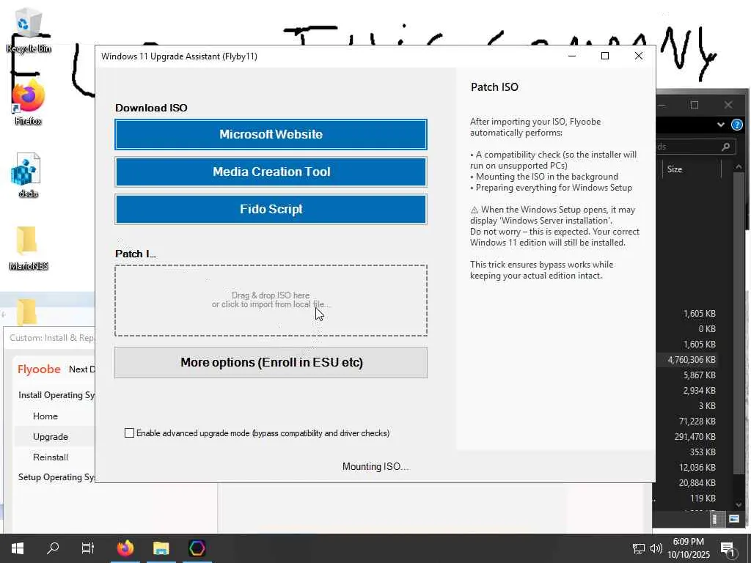Open taskbar Search
The width and height of the screenshot is (751, 563).
tap(53, 548)
